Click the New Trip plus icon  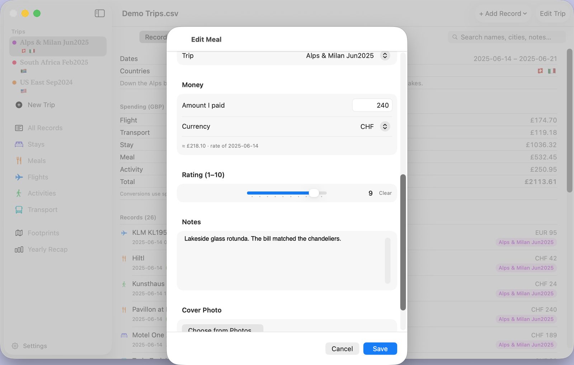[x=19, y=105]
